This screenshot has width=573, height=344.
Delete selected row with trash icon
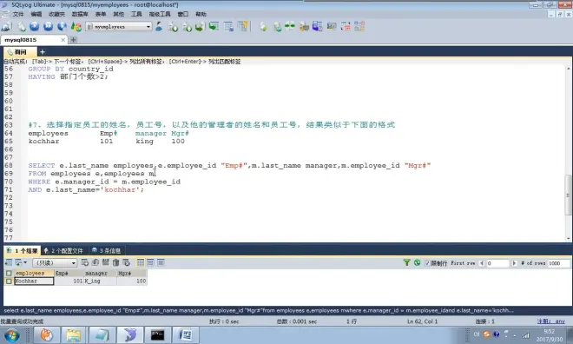click(x=115, y=262)
